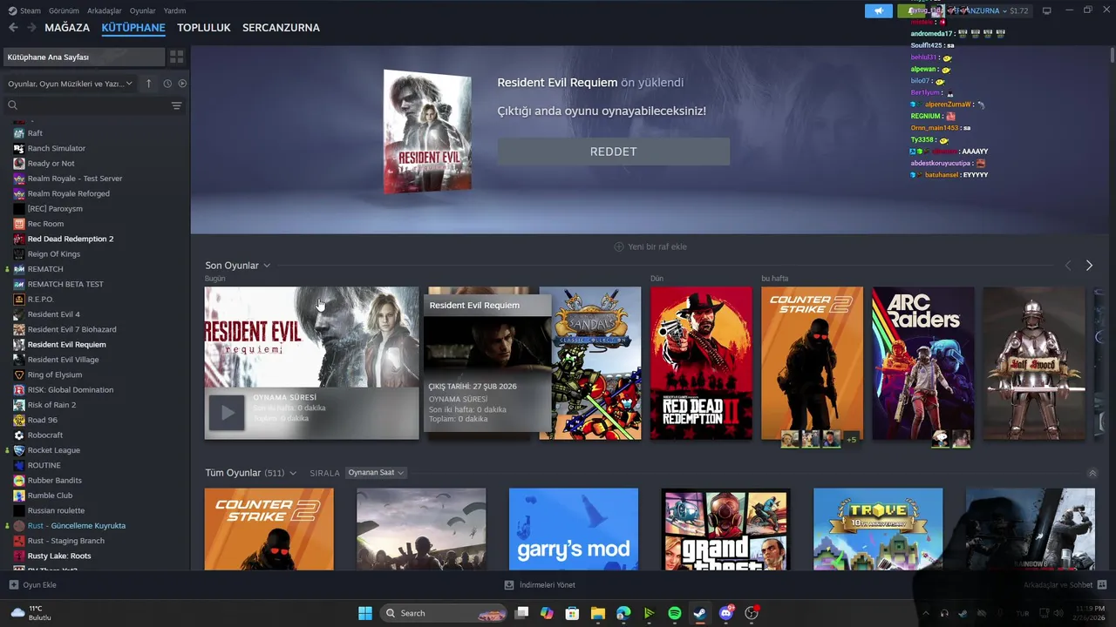The height and width of the screenshot is (627, 1116).
Task: Select Risk of Rain 2 in list
Action: tap(51, 405)
